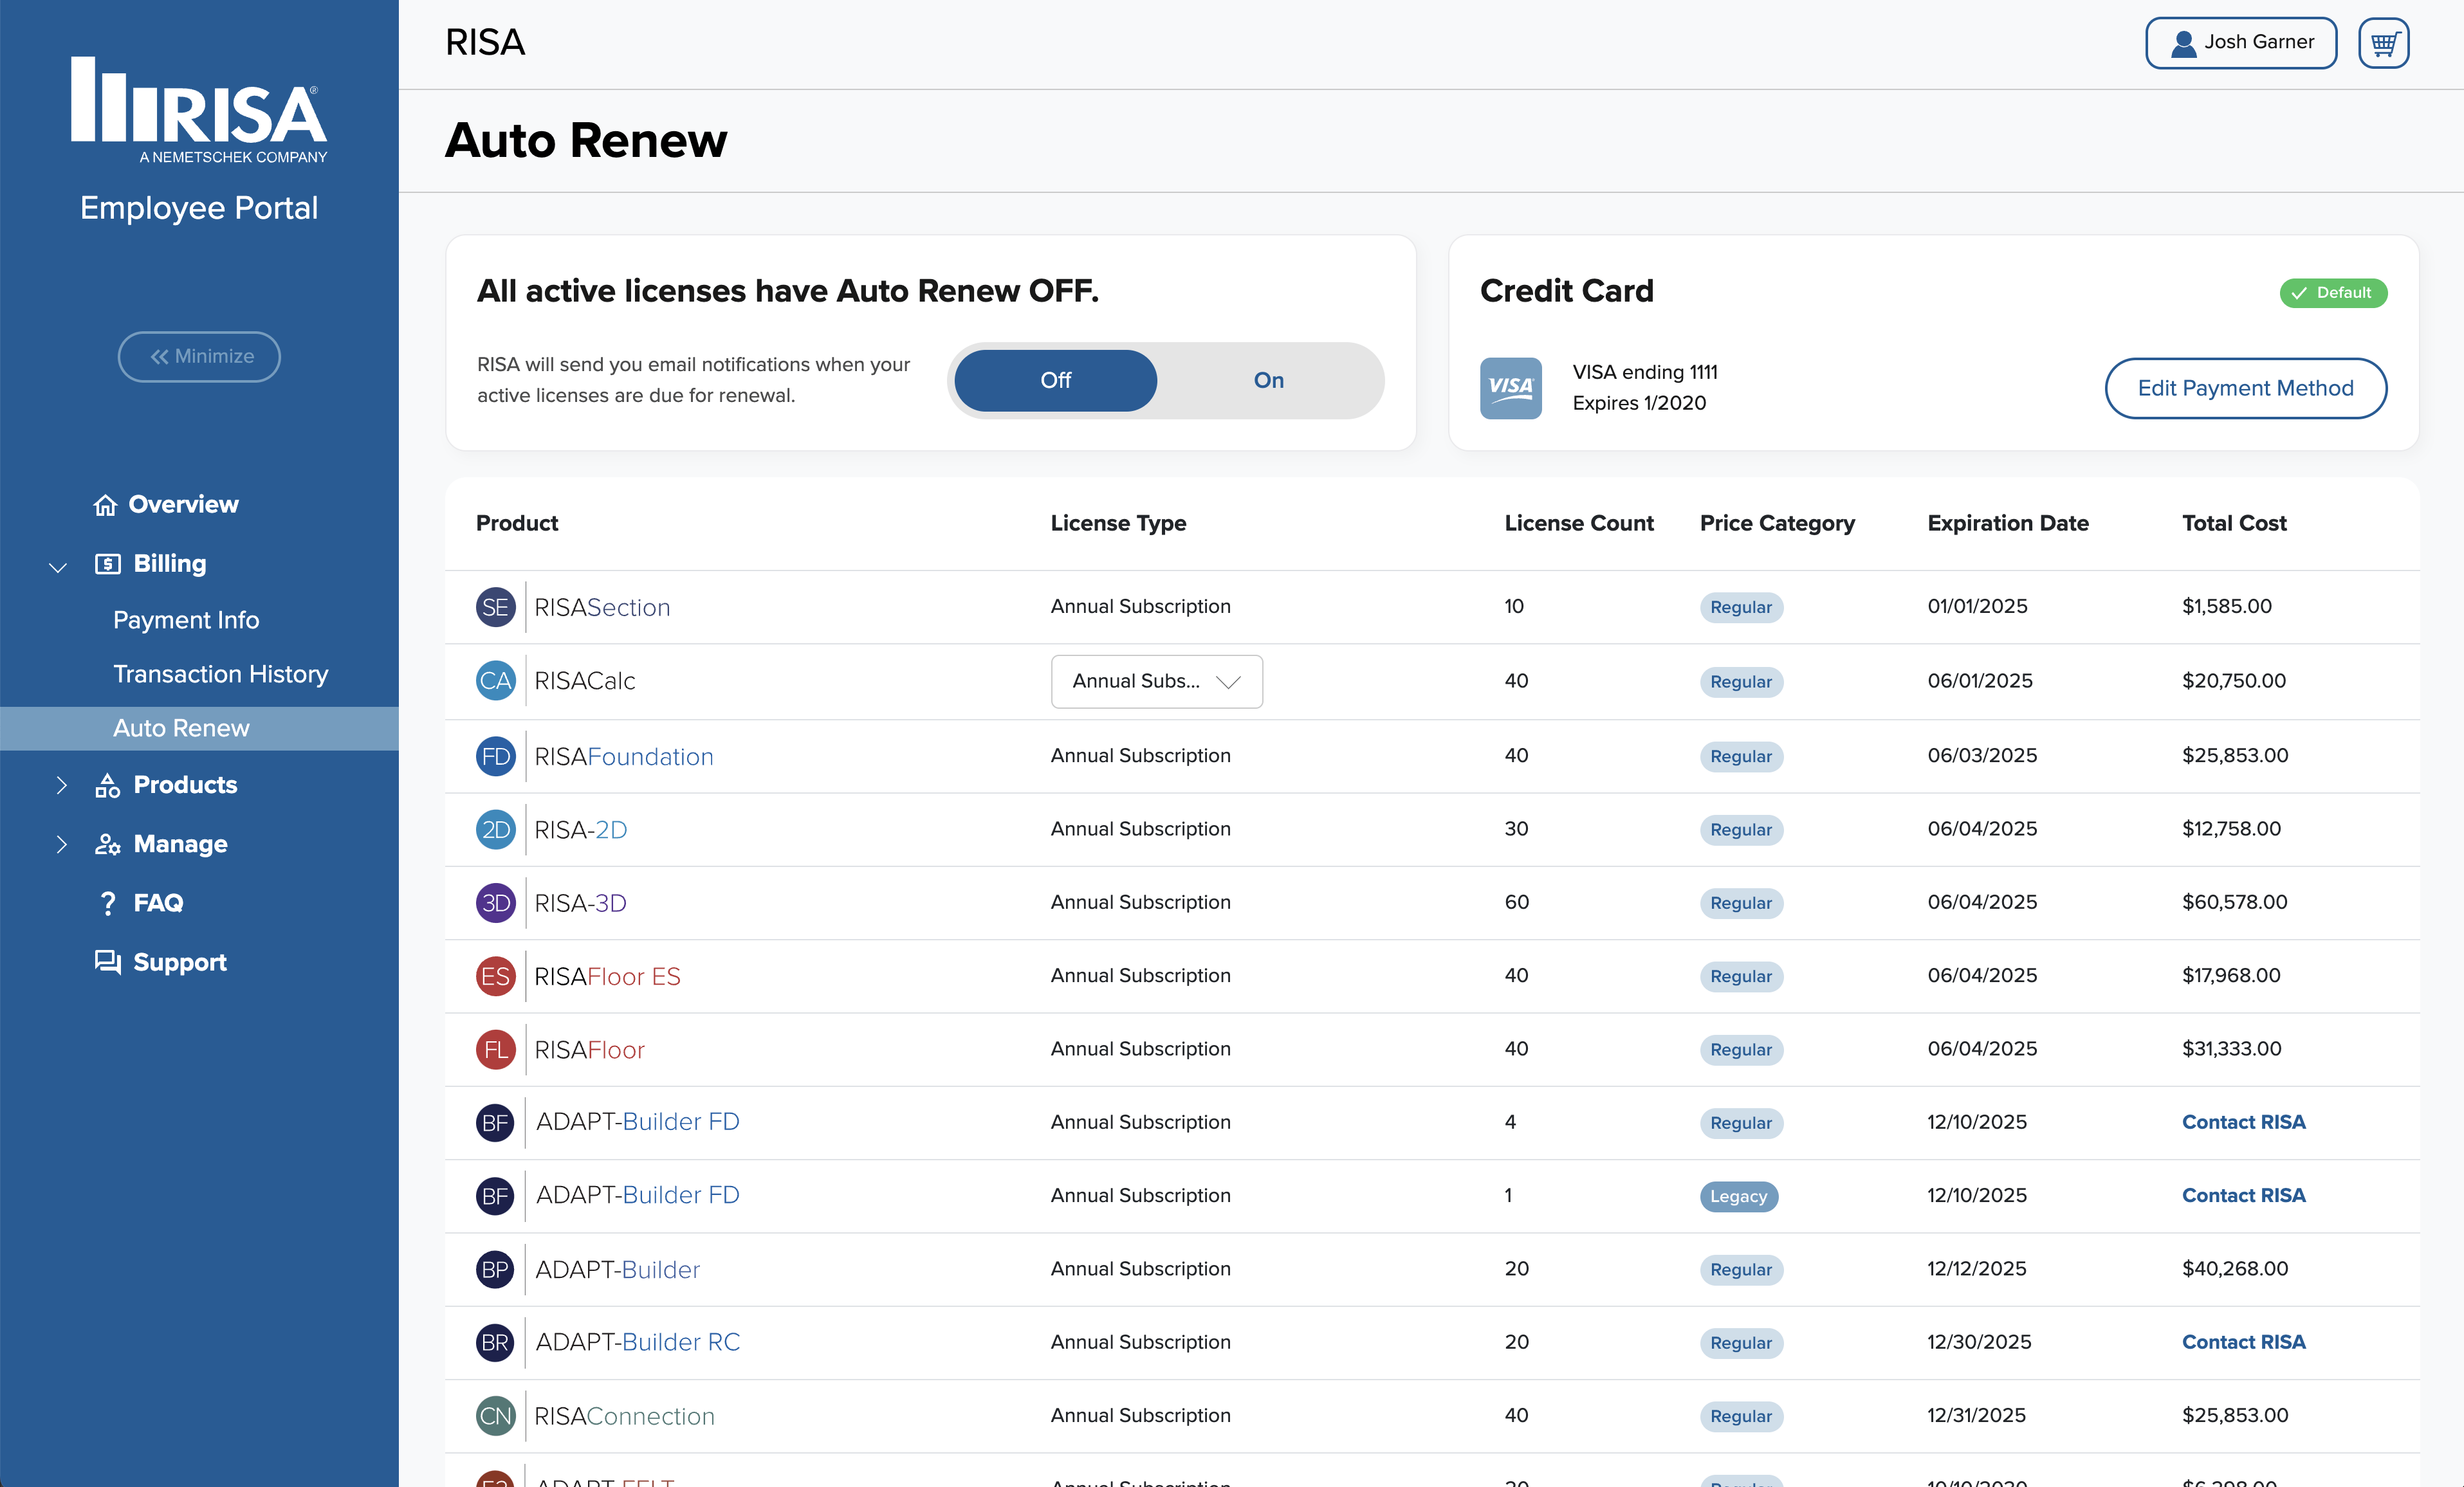Screen dimensions: 2464x1487
Task: Expand the Products section chevron
Action: tap(61, 785)
